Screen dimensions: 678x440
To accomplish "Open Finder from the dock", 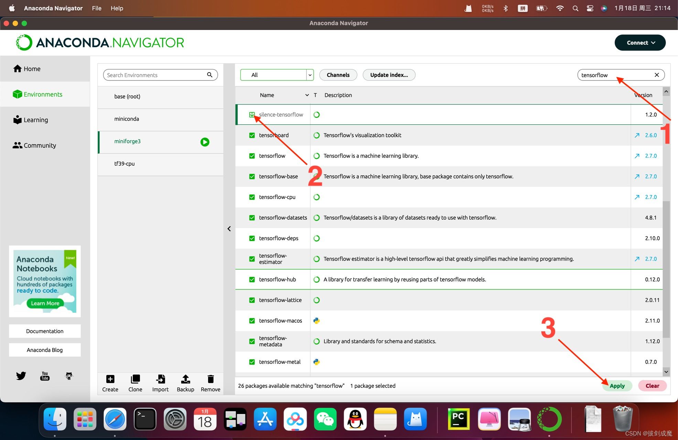I will tap(55, 419).
